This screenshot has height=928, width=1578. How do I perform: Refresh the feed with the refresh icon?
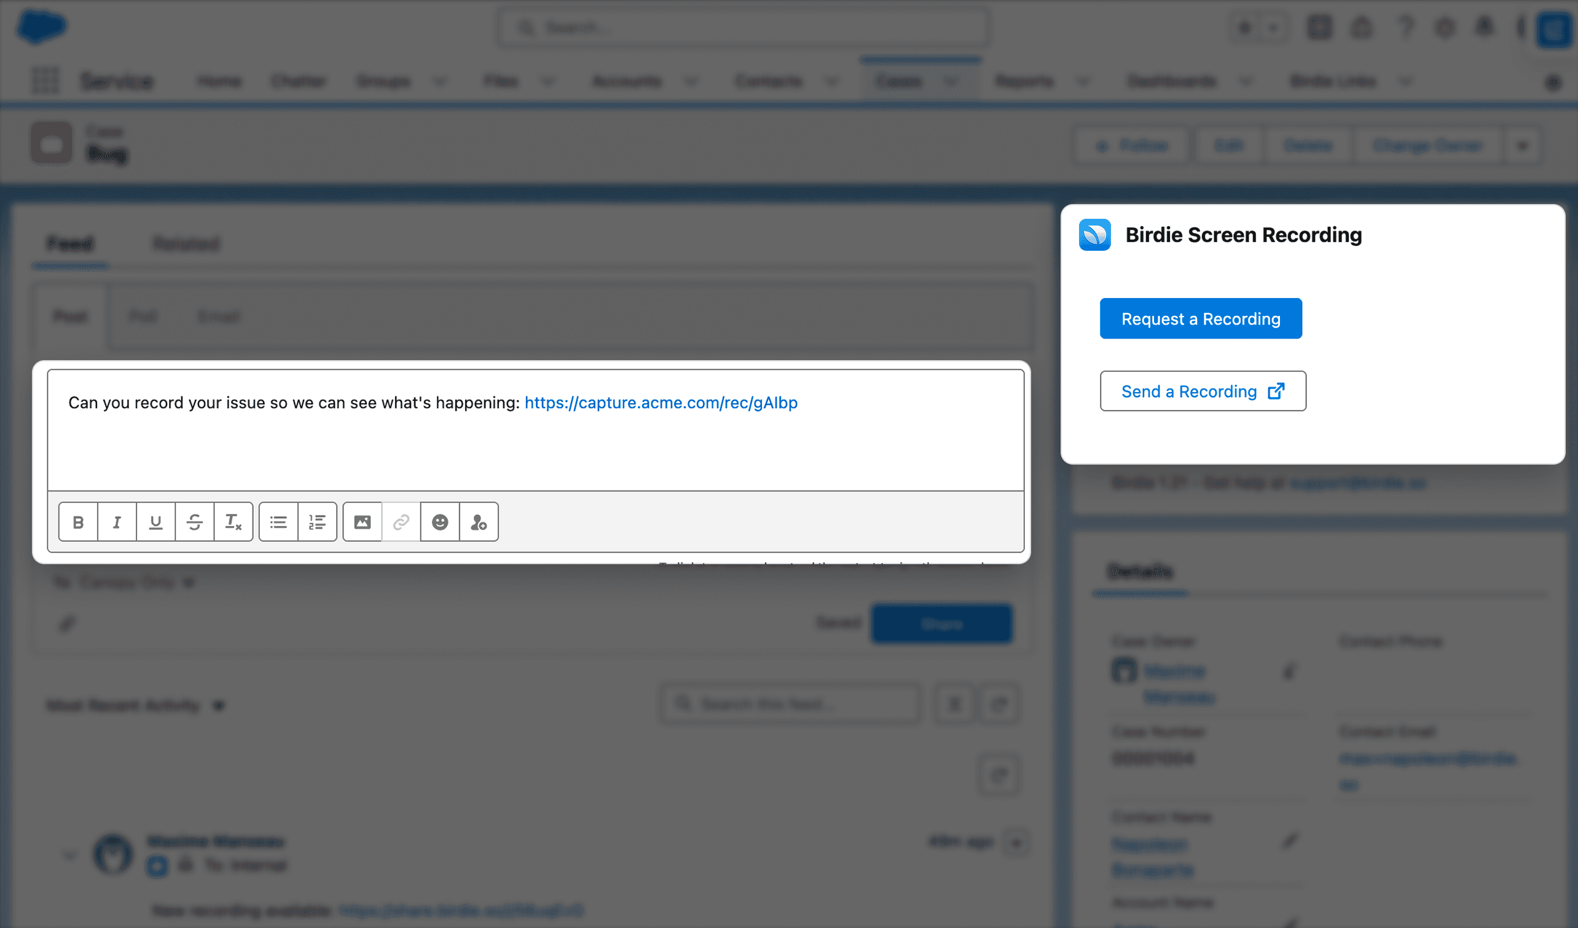click(x=999, y=704)
